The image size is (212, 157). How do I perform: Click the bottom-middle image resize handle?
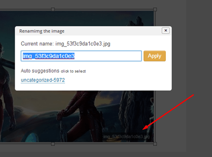[x=53, y=144]
